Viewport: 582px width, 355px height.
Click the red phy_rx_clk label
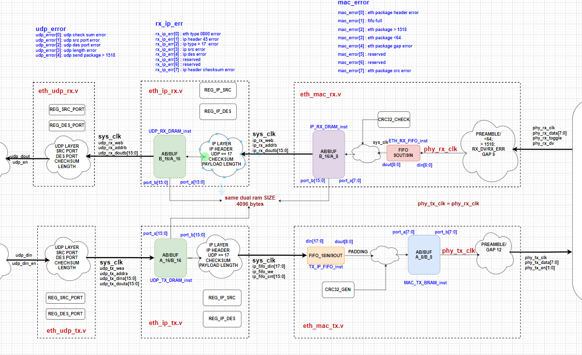pyautogui.click(x=441, y=149)
